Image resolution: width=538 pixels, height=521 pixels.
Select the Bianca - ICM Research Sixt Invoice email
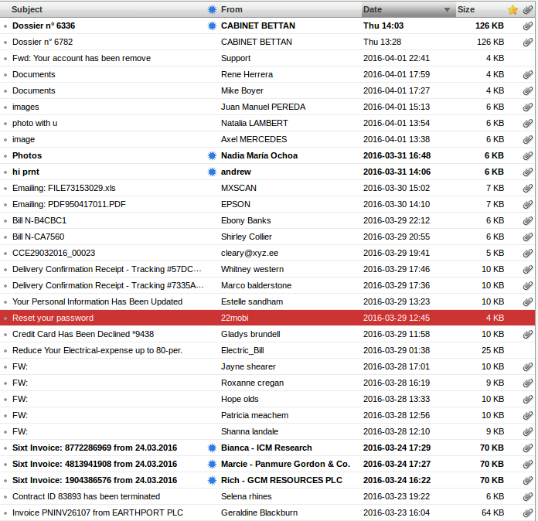coord(94,448)
